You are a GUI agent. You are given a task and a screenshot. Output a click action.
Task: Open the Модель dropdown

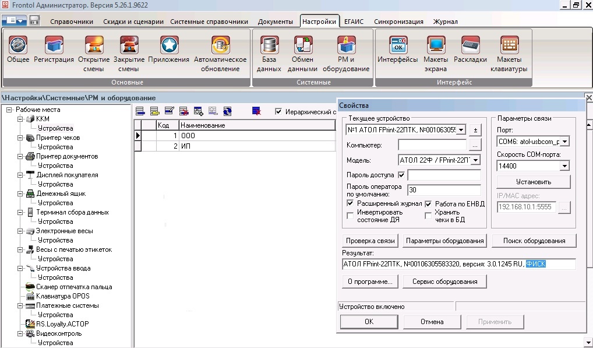(x=476, y=160)
